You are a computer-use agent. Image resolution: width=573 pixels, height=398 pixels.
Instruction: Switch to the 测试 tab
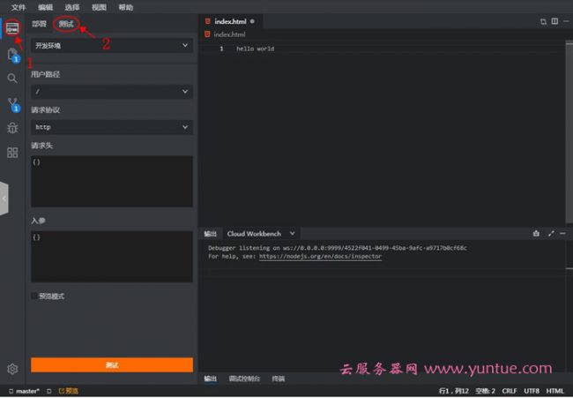point(66,24)
